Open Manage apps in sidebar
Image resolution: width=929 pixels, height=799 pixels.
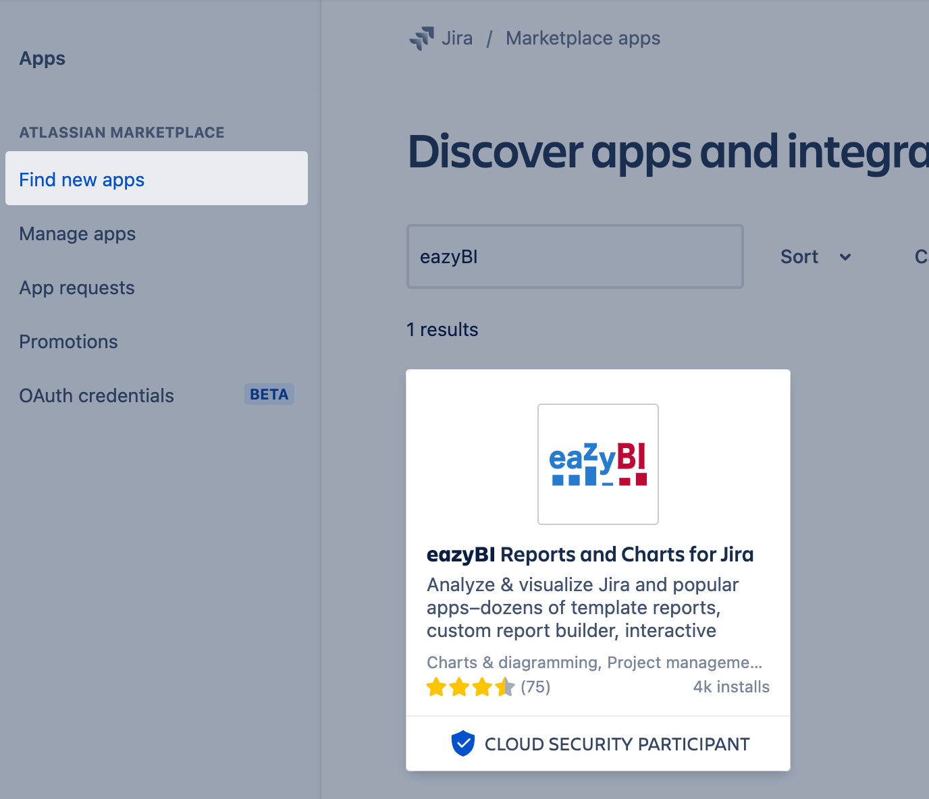(78, 234)
